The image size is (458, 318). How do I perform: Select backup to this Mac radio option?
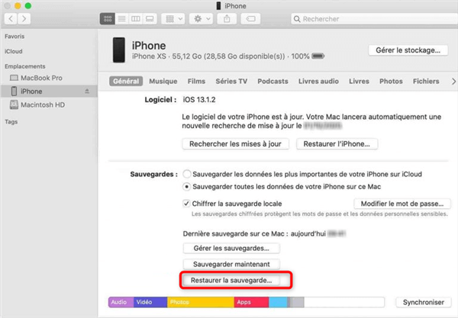click(187, 187)
